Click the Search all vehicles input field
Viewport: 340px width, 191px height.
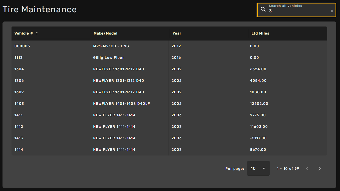pos(298,11)
